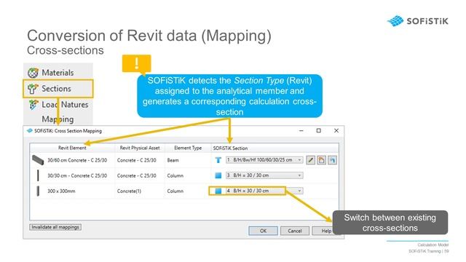Image resolution: width=466 pixels, height=262 pixels.
Task: Open the section 3 B/H = 30 / 30 cm dropdown
Action: tap(264, 175)
